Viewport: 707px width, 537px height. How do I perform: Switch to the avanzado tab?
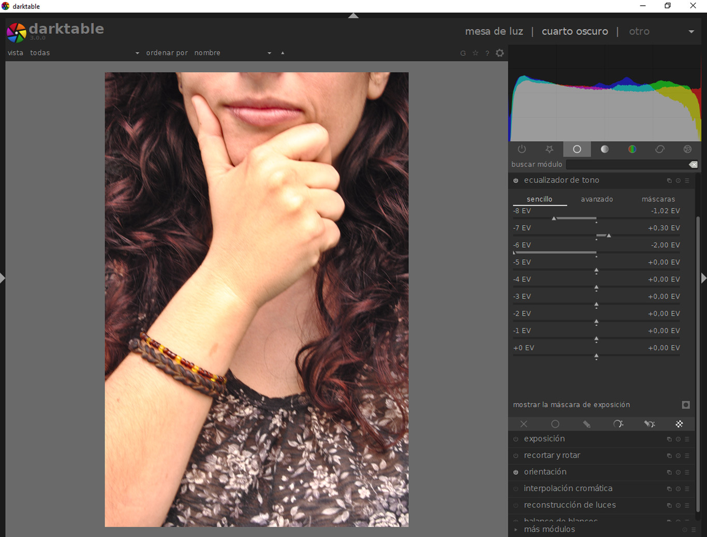click(x=597, y=199)
